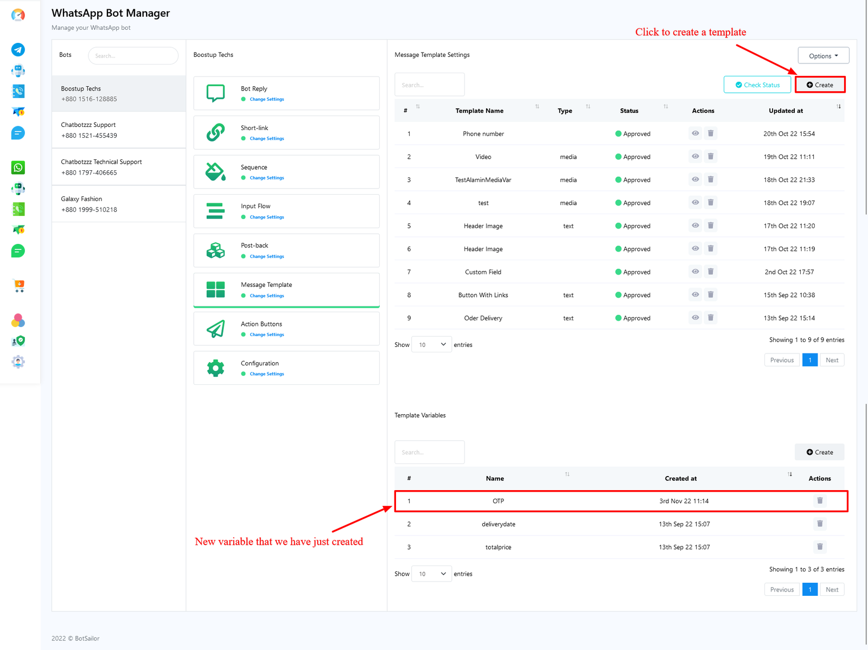868x650 pixels.
Task: Click Create in Message Template Settings
Action: pyautogui.click(x=820, y=85)
